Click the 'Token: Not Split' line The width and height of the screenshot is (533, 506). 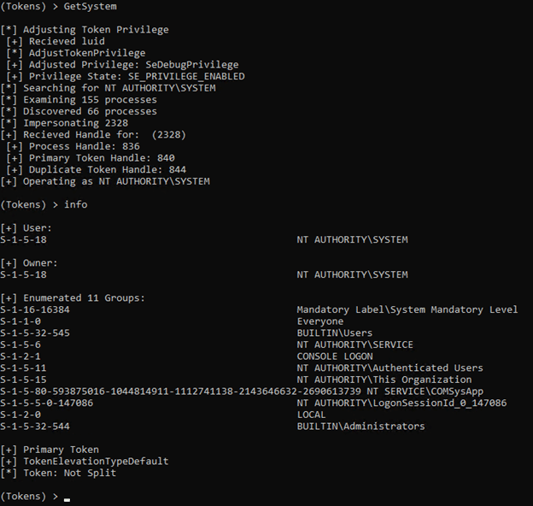coord(58,473)
